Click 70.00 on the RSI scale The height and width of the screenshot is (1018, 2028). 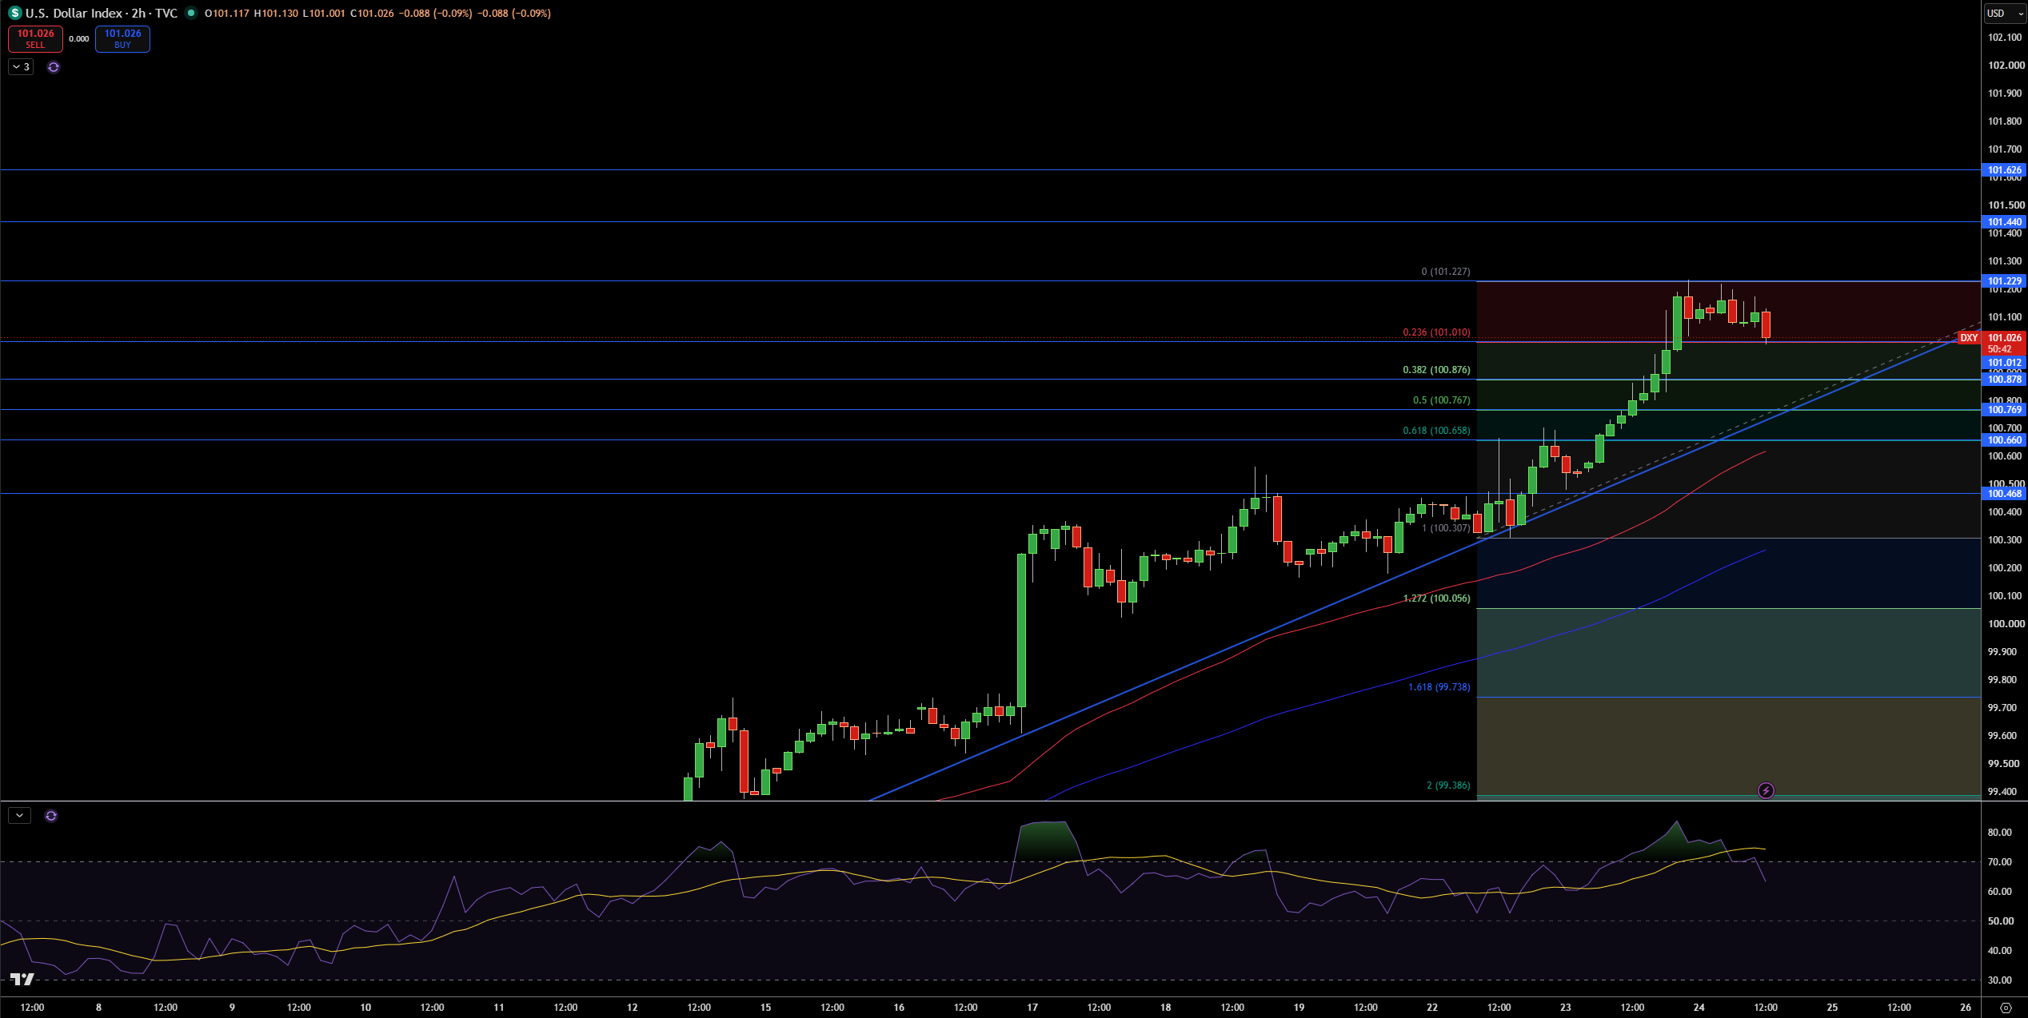coord(1999,862)
